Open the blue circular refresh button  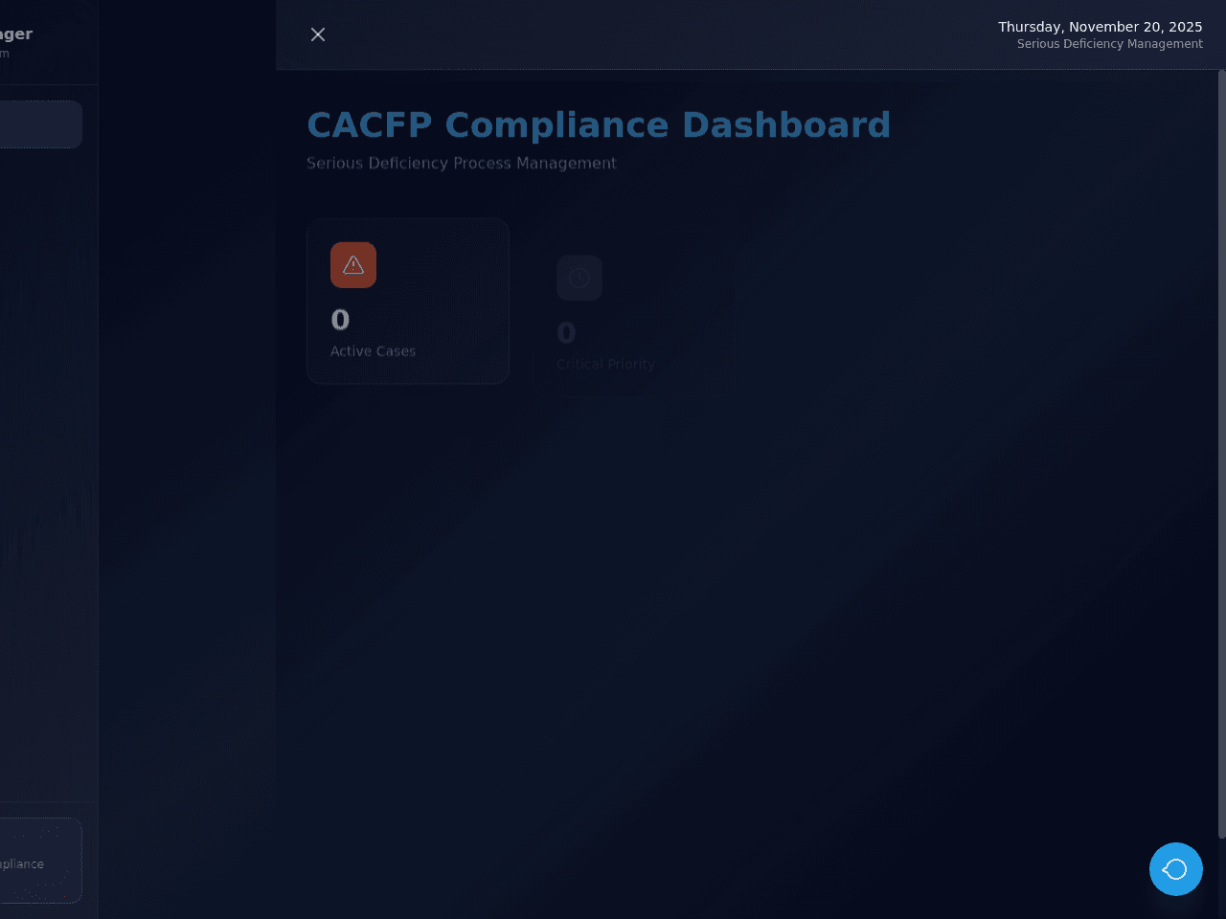pos(1176,869)
